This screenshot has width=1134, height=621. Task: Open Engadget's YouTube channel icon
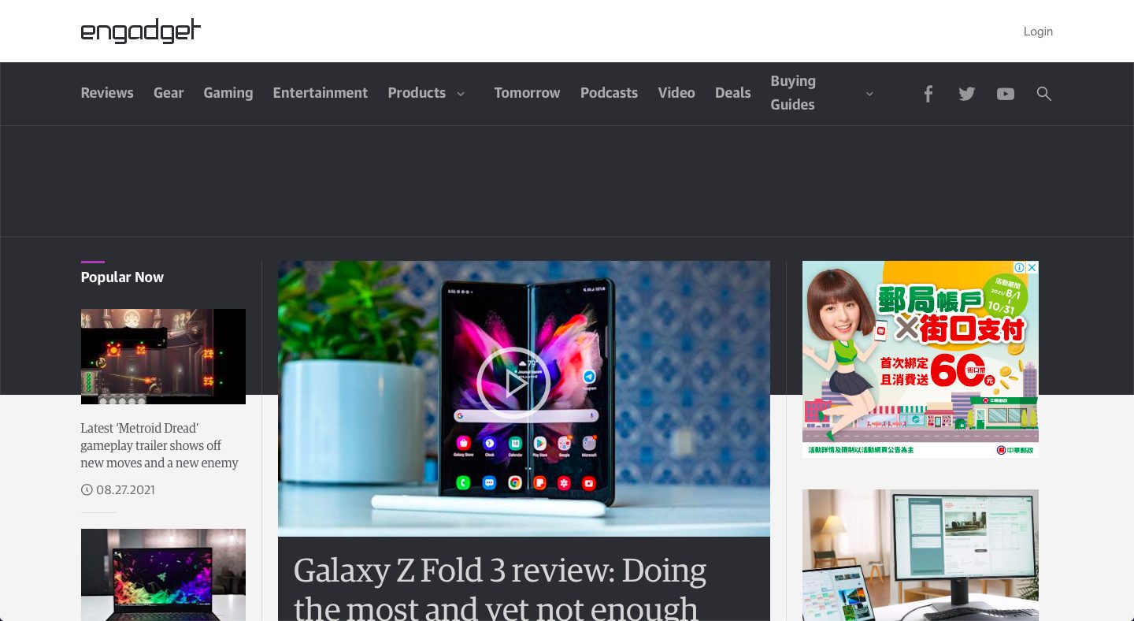[x=1006, y=94]
